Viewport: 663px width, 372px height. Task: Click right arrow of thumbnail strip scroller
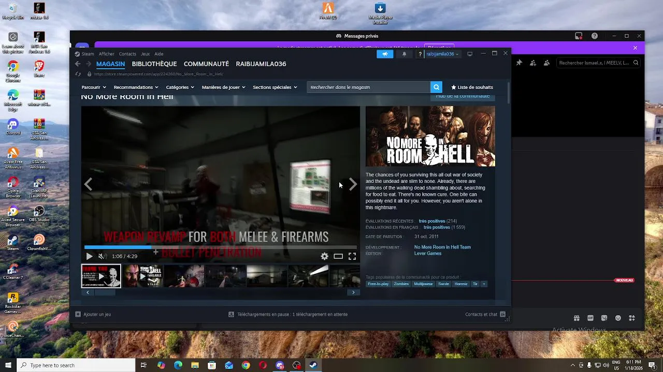tap(353, 292)
